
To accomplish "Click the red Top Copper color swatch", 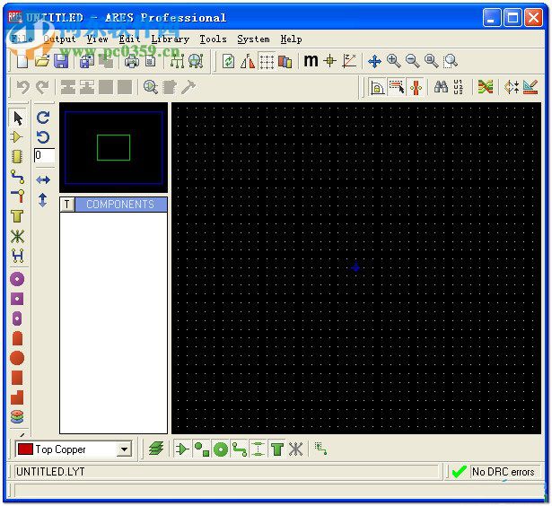I will pos(25,449).
